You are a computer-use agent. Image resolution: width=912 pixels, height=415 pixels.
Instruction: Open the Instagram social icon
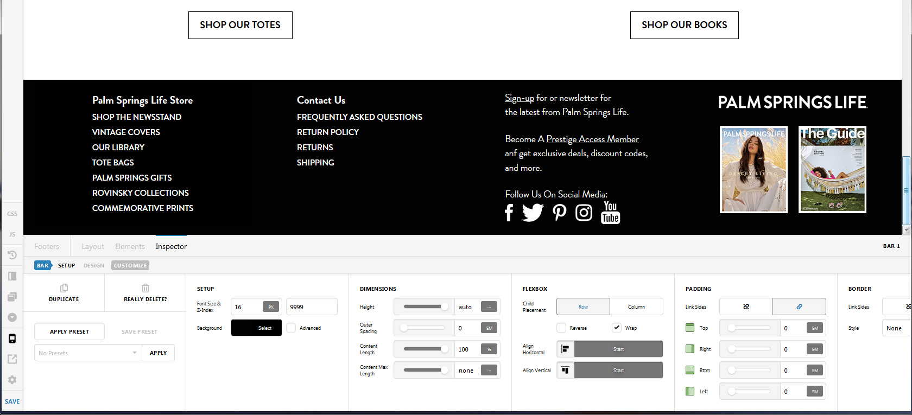click(x=584, y=213)
